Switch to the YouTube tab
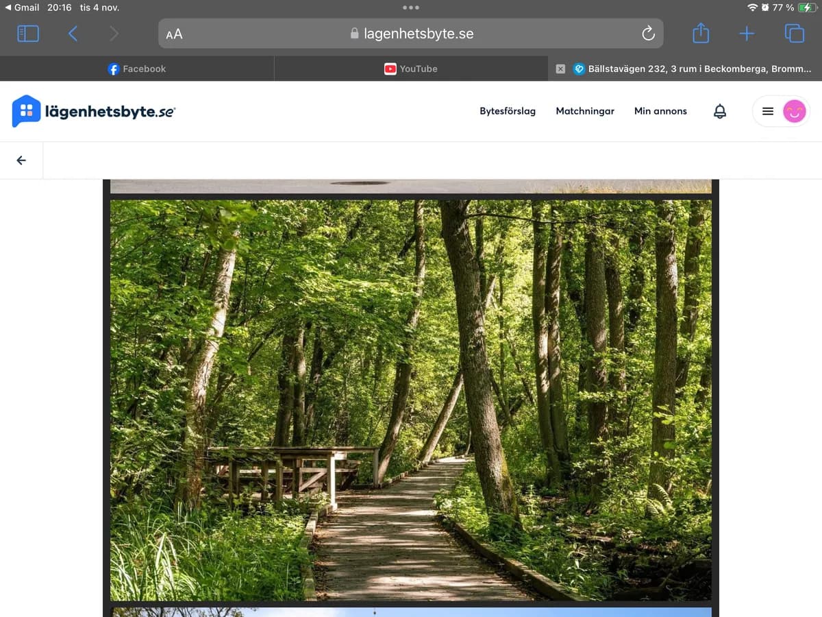The height and width of the screenshot is (617, 822). click(411, 69)
